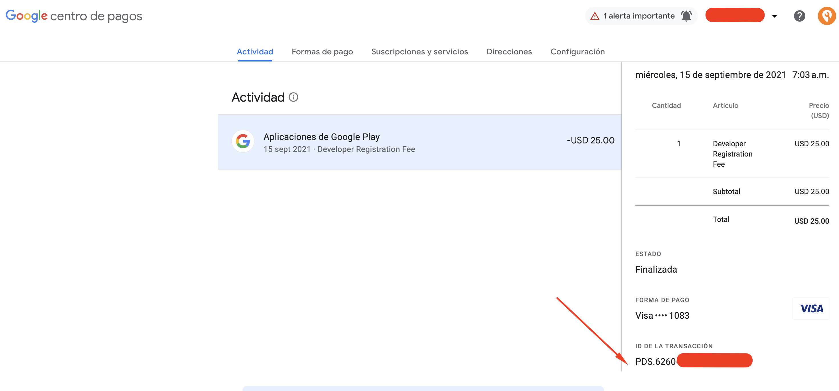Click the Cantidad column header

point(666,105)
